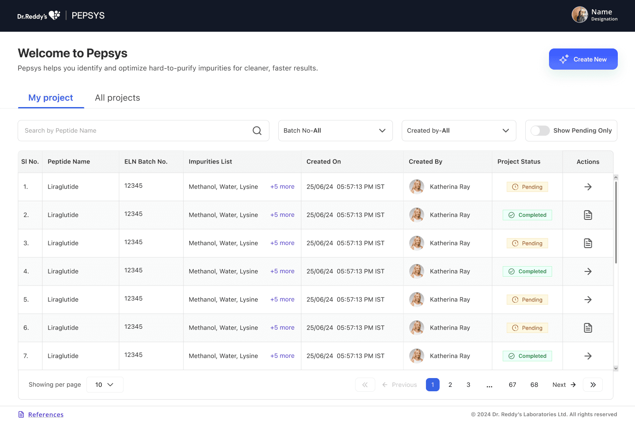Open row 2 document report icon
The height and width of the screenshot is (423, 635).
coord(588,215)
